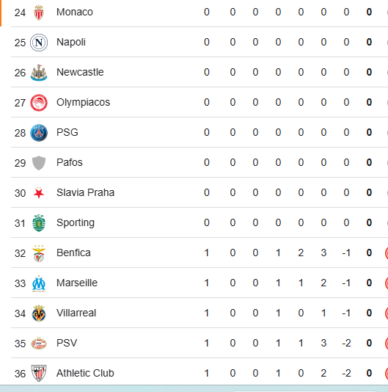The height and width of the screenshot is (392, 388).
Task: Click the grey Pafos placeholder shield
Action: (x=39, y=163)
